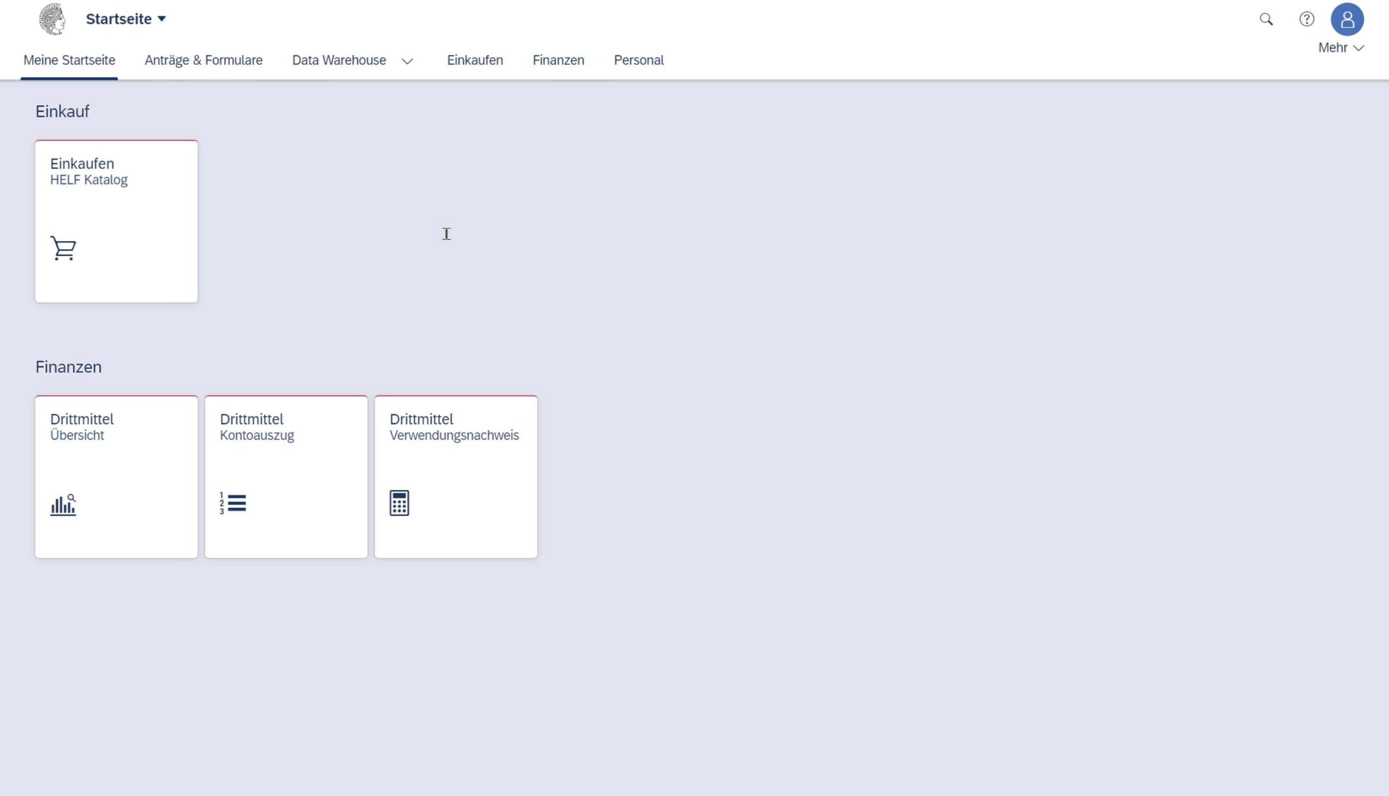This screenshot has width=1389, height=796.
Task: Click the HELF Katalog subtitle text
Action: coord(89,180)
